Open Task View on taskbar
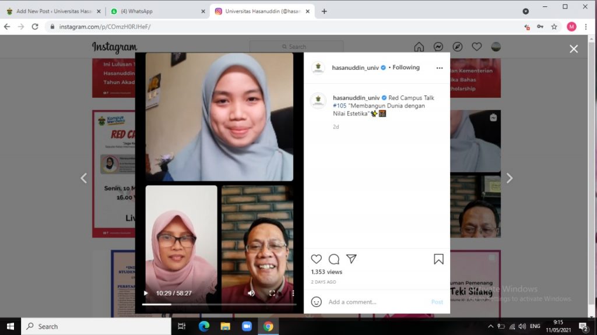Viewport: 597px width, 335px height. [x=182, y=326]
